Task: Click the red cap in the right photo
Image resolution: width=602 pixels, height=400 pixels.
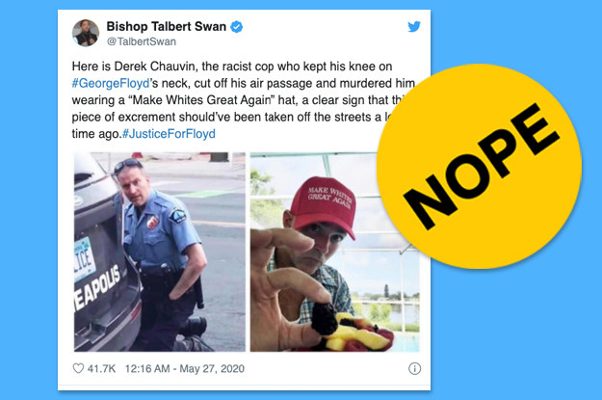Action: (x=324, y=205)
